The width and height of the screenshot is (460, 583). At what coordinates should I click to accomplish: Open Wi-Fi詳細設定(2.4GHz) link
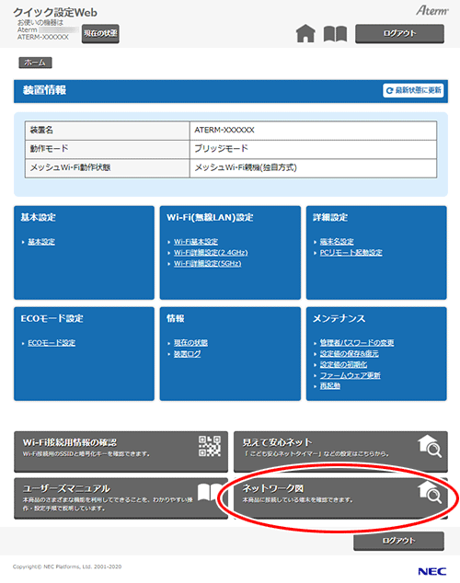coord(211,253)
